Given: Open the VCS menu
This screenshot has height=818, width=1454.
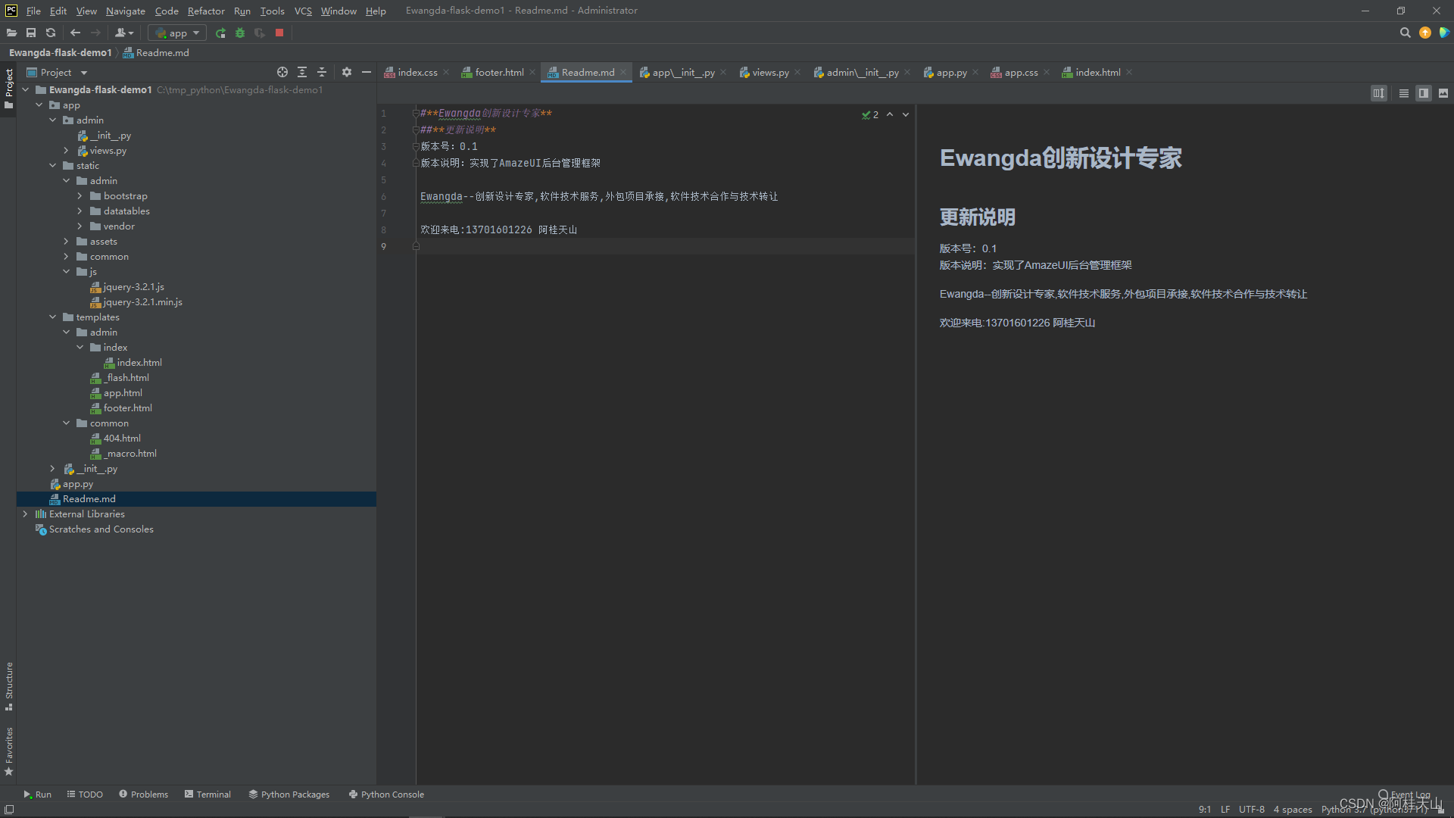Looking at the screenshot, I should (x=303, y=11).
